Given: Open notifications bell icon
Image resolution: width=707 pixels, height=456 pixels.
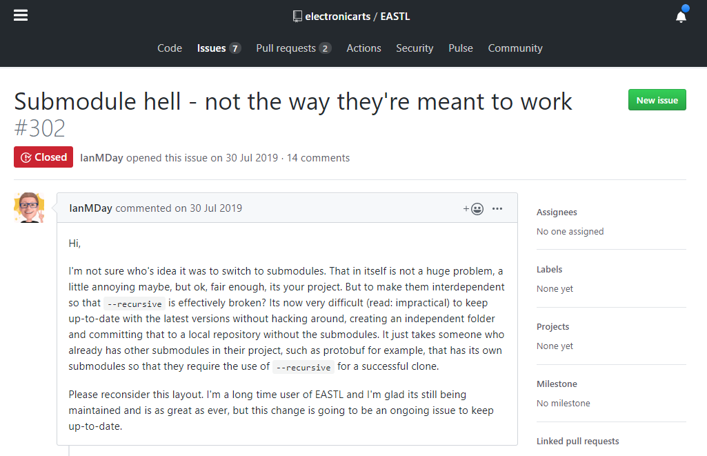Looking at the screenshot, I should pyautogui.click(x=681, y=17).
